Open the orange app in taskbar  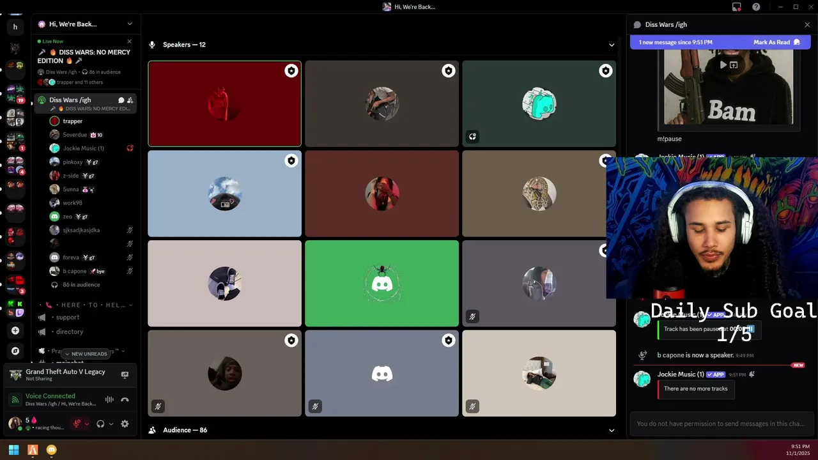pos(33,450)
